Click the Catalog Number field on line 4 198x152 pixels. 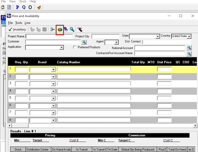94,91
